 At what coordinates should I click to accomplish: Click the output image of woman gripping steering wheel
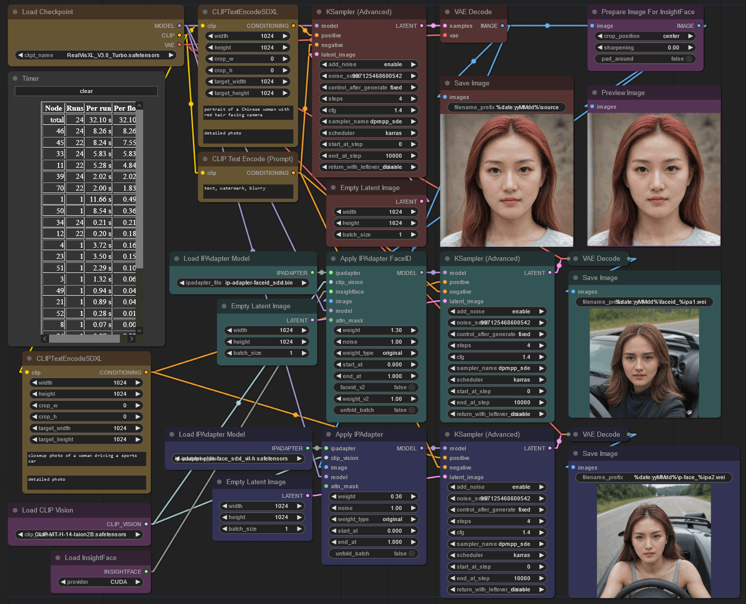654,541
